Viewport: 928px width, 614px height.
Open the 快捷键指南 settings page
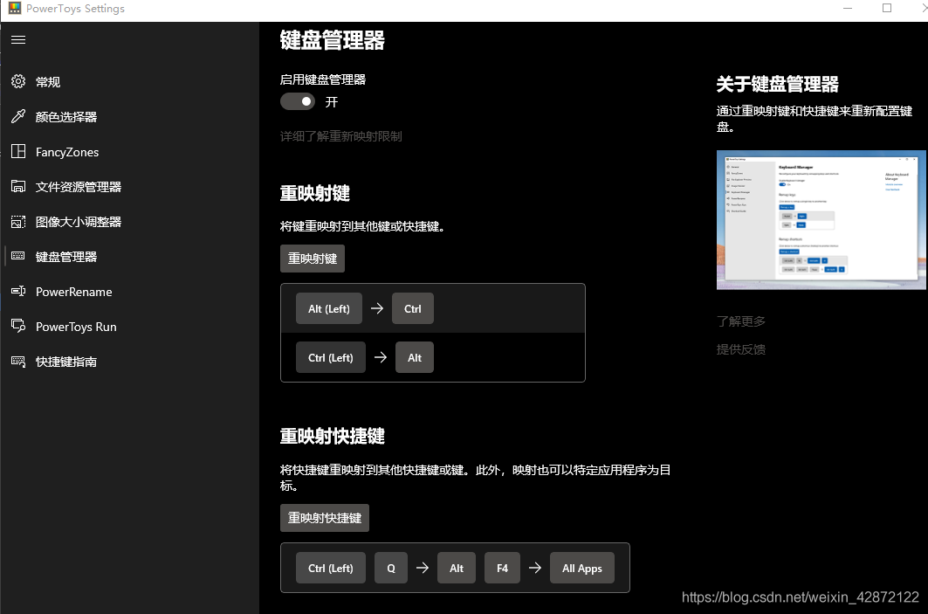click(129, 362)
